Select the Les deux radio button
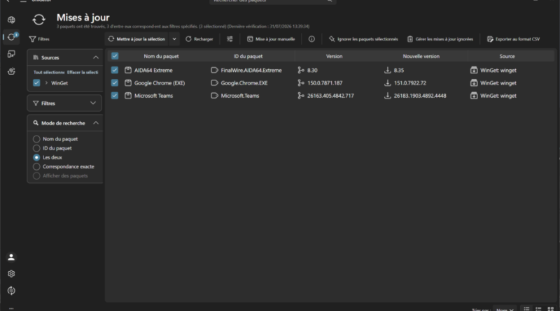Image resolution: width=560 pixels, height=311 pixels. click(x=36, y=157)
